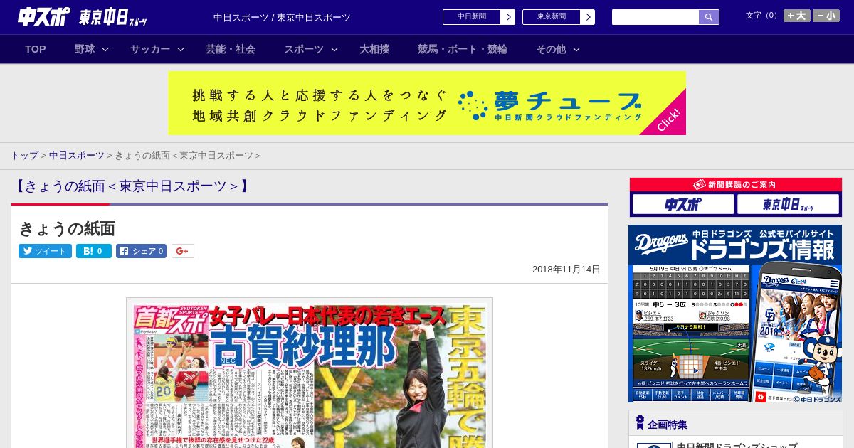Click the date 2018年11月14日

(566, 270)
